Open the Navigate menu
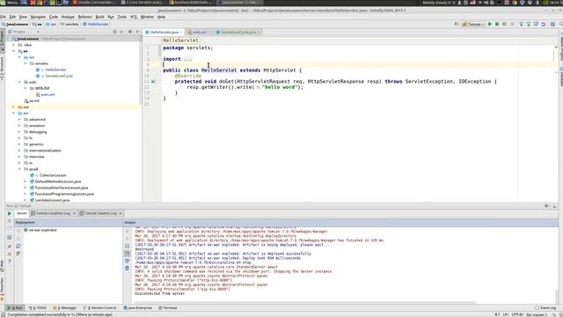Image resolution: width=563 pixels, height=317 pixels. coord(38,17)
